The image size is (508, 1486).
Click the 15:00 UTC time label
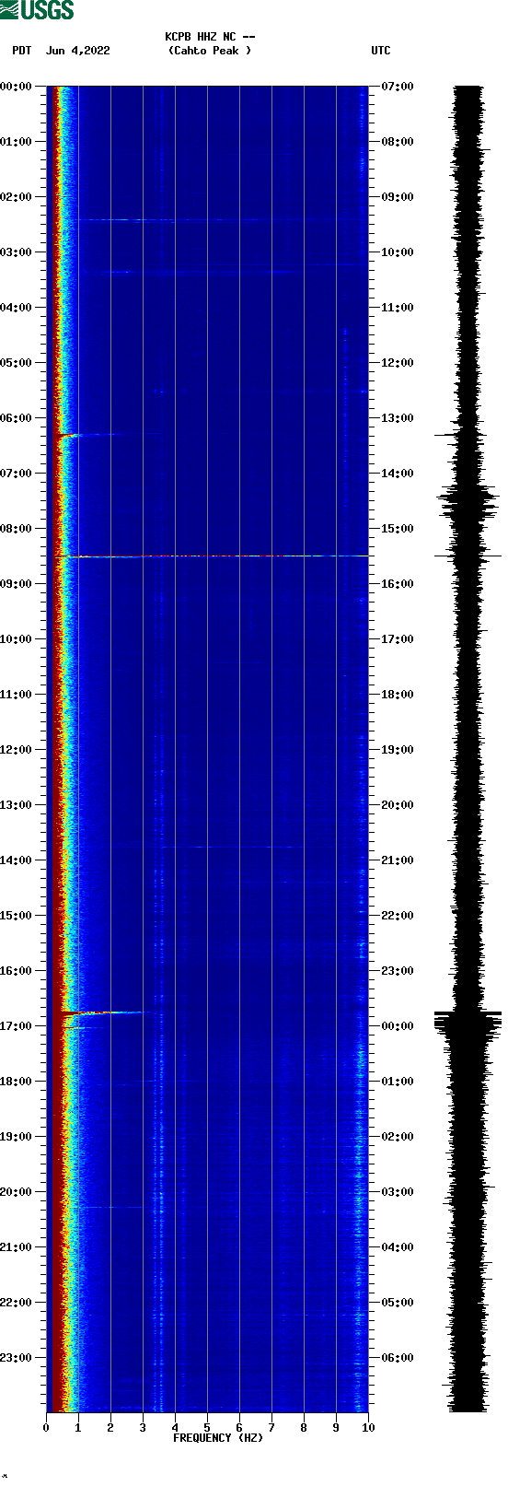point(398,529)
